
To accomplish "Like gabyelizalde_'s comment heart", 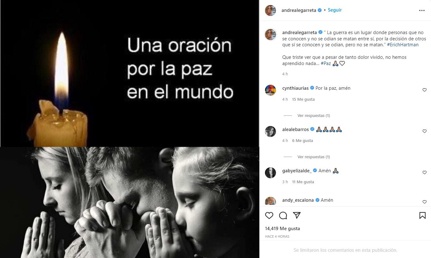I will point(424,173).
